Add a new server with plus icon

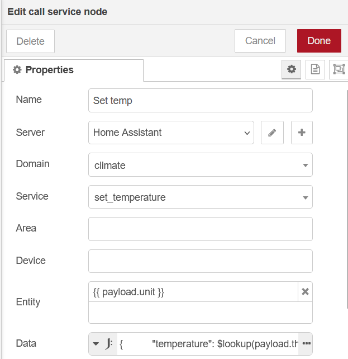(x=302, y=133)
